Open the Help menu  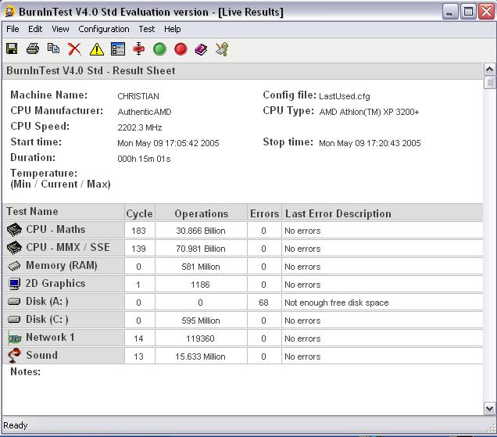173,29
